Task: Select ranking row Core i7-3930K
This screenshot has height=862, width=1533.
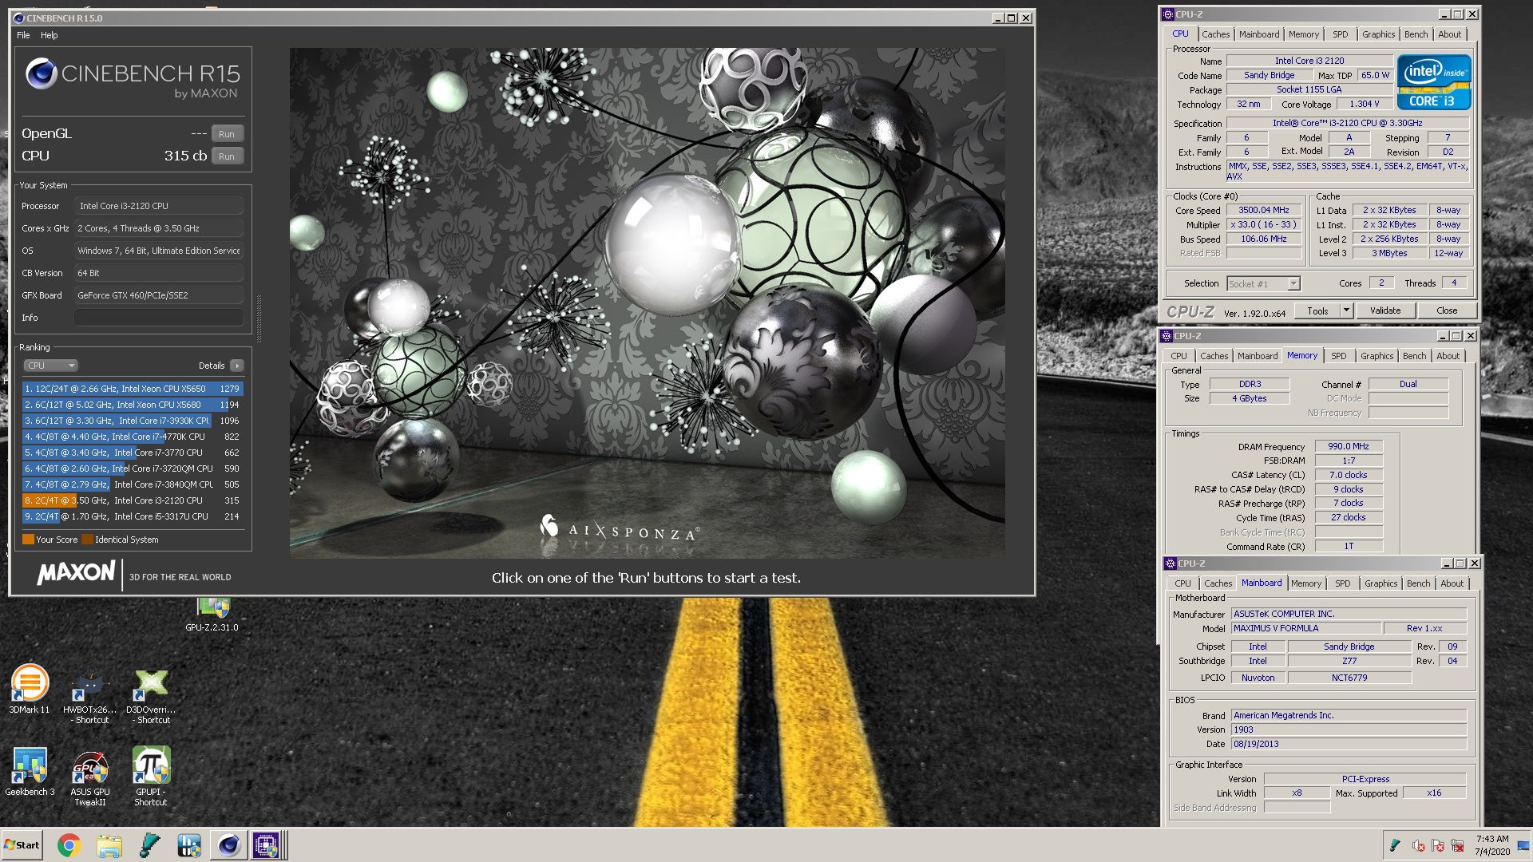Action: (x=133, y=421)
